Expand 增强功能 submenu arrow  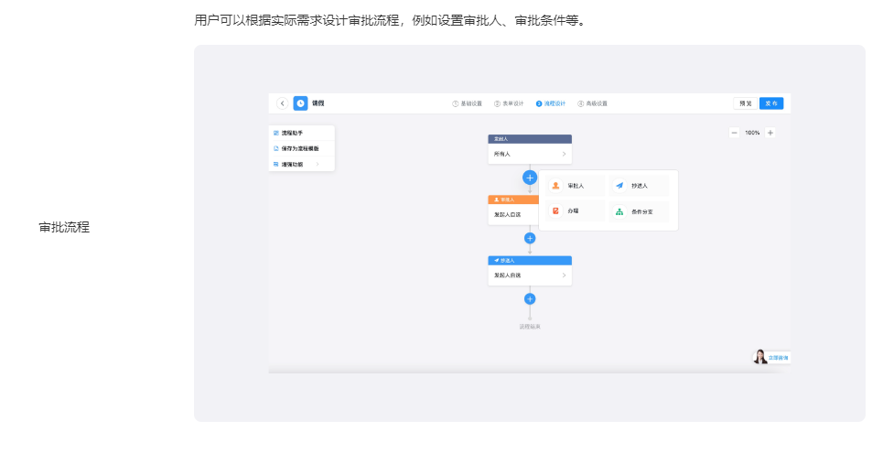coord(318,165)
